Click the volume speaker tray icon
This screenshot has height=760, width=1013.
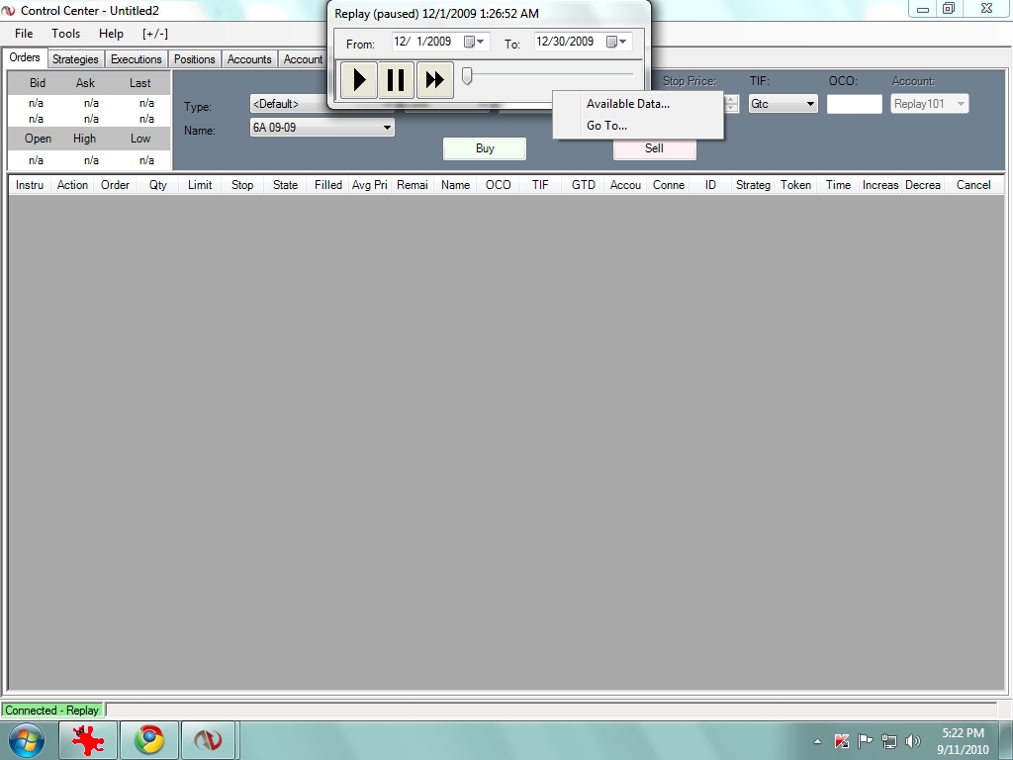[x=913, y=741]
